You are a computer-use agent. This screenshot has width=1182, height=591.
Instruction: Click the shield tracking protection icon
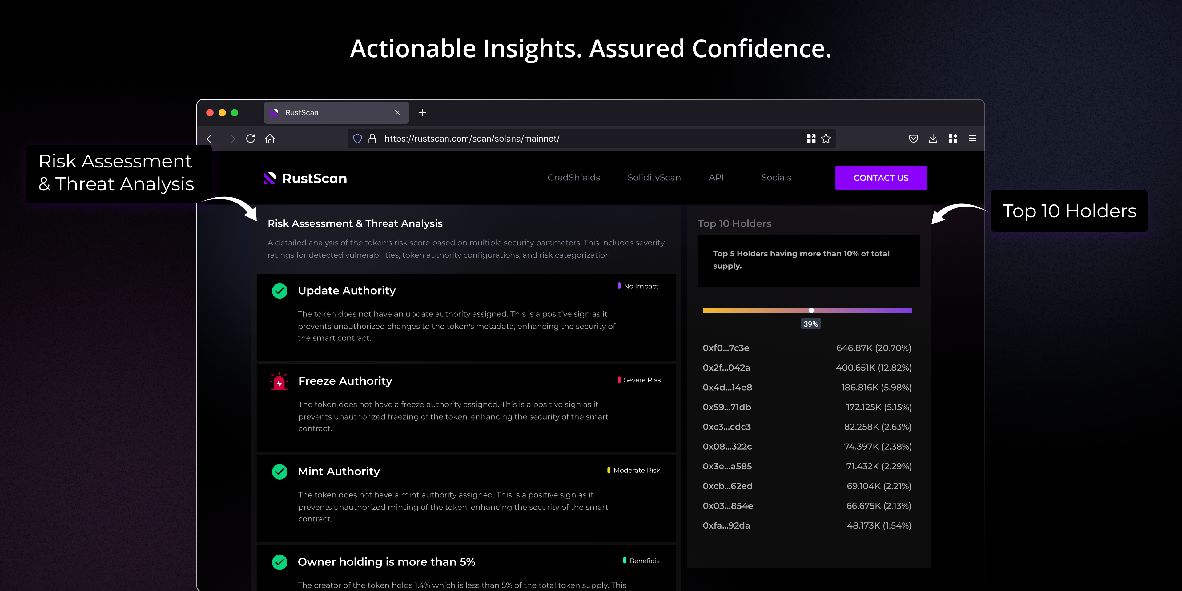pos(357,139)
